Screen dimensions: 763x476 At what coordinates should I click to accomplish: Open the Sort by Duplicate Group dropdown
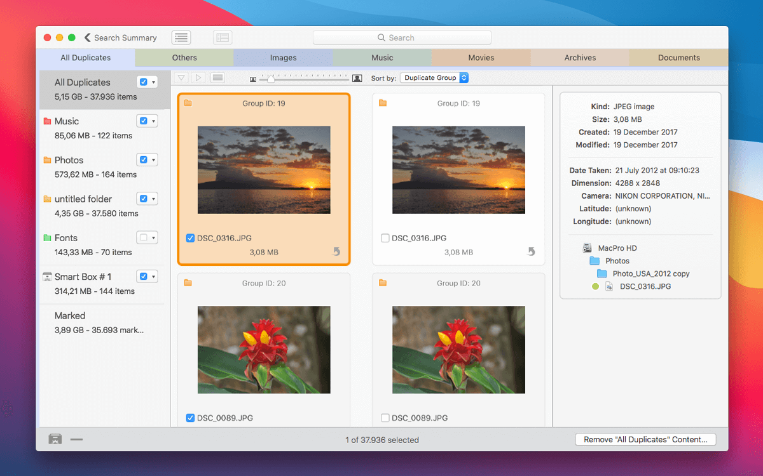[434, 78]
